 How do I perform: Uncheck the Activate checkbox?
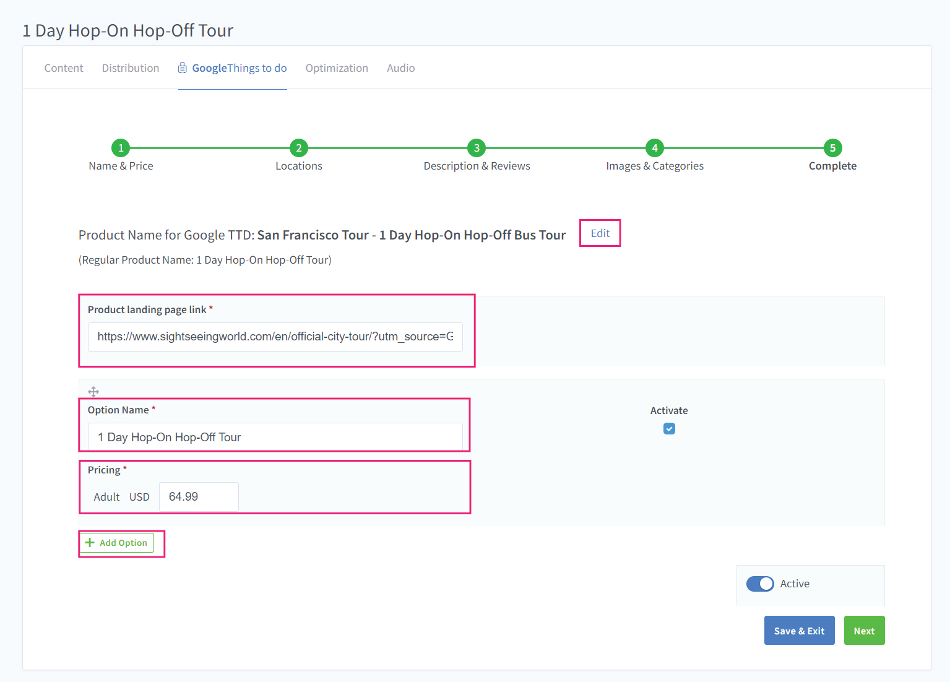pyautogui.click(x=669, y=429)
